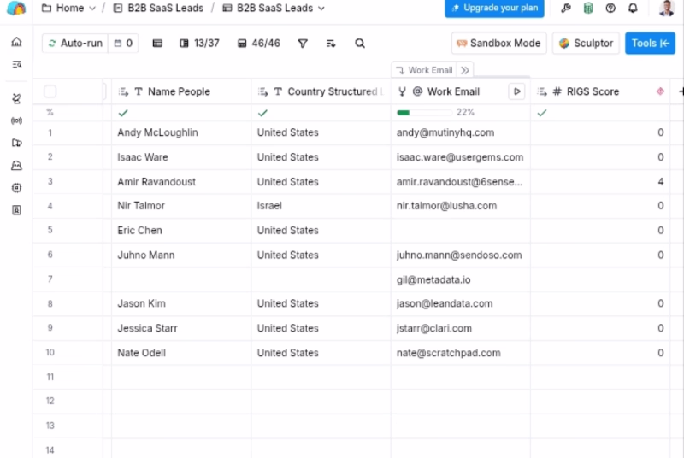Click the Work Email group tab label
This screenshot has height=458, width=684.
425,70
